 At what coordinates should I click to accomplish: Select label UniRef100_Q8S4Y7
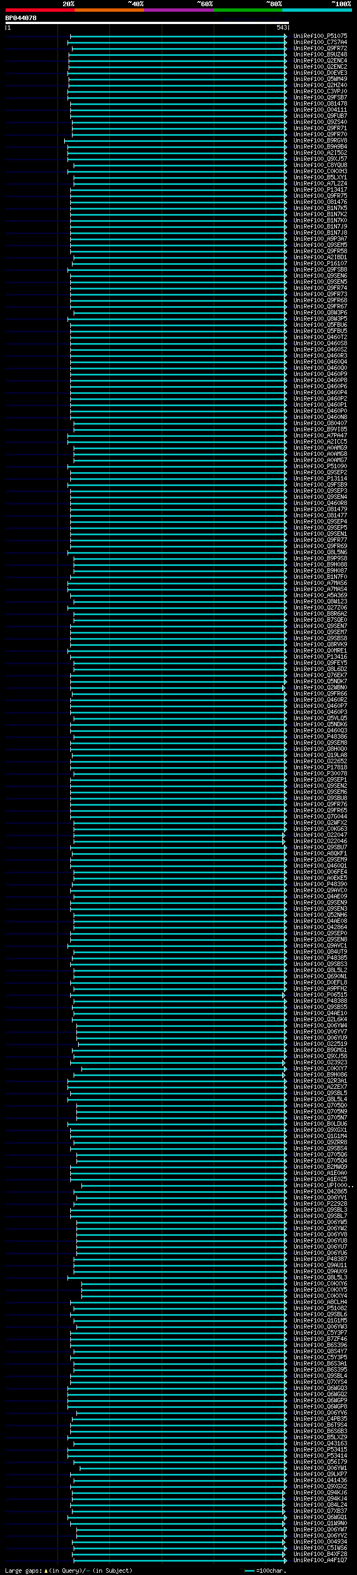(x=320, y=1350)
